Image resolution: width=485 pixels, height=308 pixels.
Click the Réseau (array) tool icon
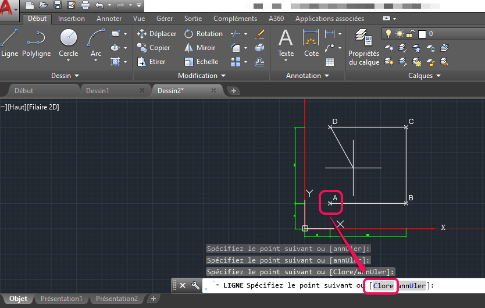236,62
